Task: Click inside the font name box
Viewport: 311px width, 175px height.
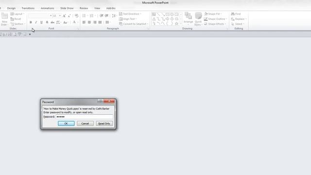Action: 39,16
